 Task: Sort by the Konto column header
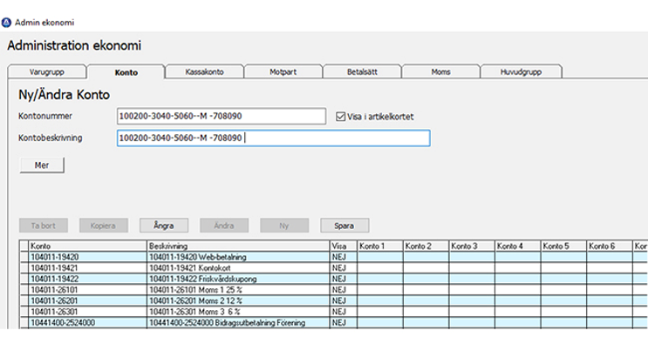pos(87,246)
